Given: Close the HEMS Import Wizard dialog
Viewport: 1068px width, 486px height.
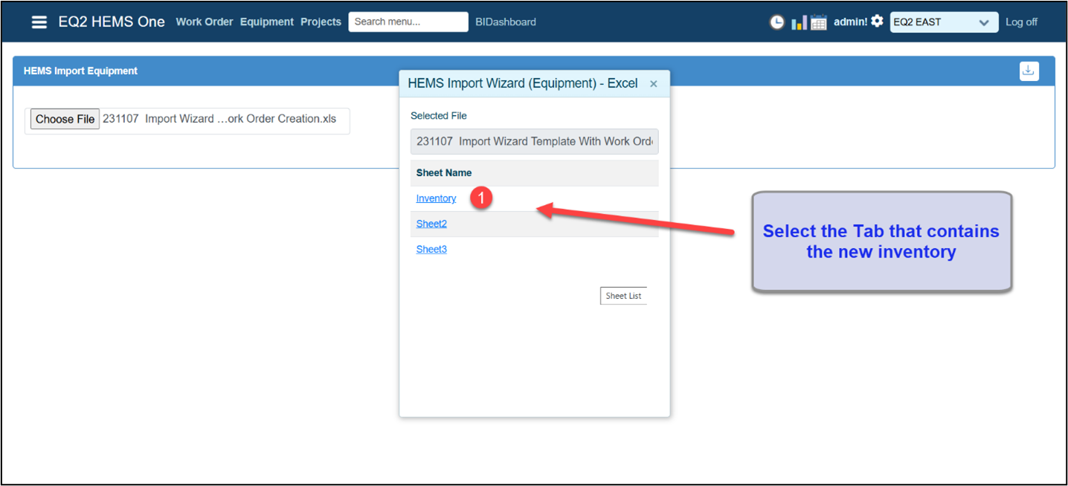Looking at the screenshot, I should coord(654,84).
